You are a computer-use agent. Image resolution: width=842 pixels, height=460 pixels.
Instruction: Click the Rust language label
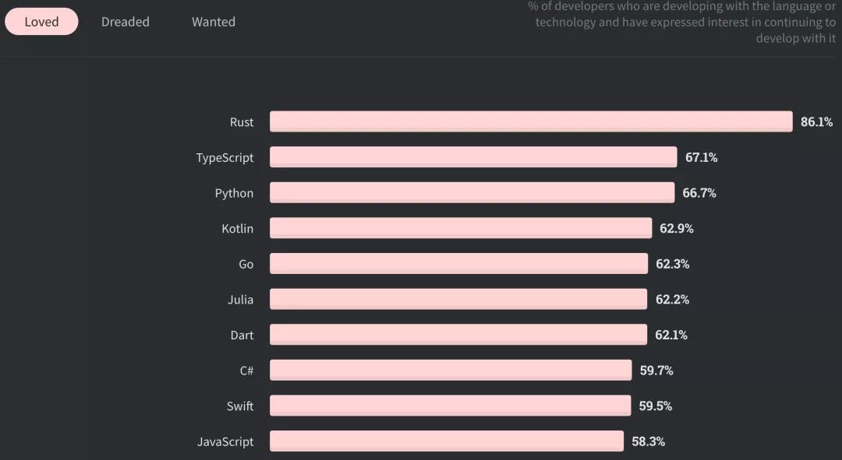click(x=242, y=122)
